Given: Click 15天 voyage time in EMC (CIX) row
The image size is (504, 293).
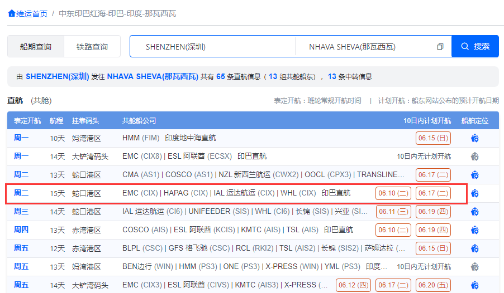Looking at the screenshot, I should point(57,193).
